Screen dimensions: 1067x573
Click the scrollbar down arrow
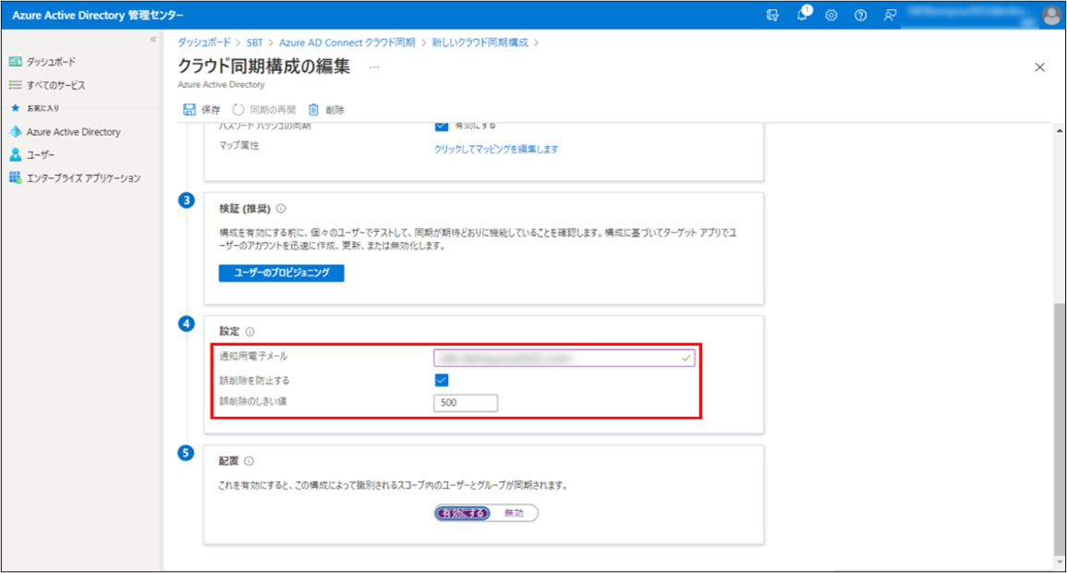tap(1060, 563)
